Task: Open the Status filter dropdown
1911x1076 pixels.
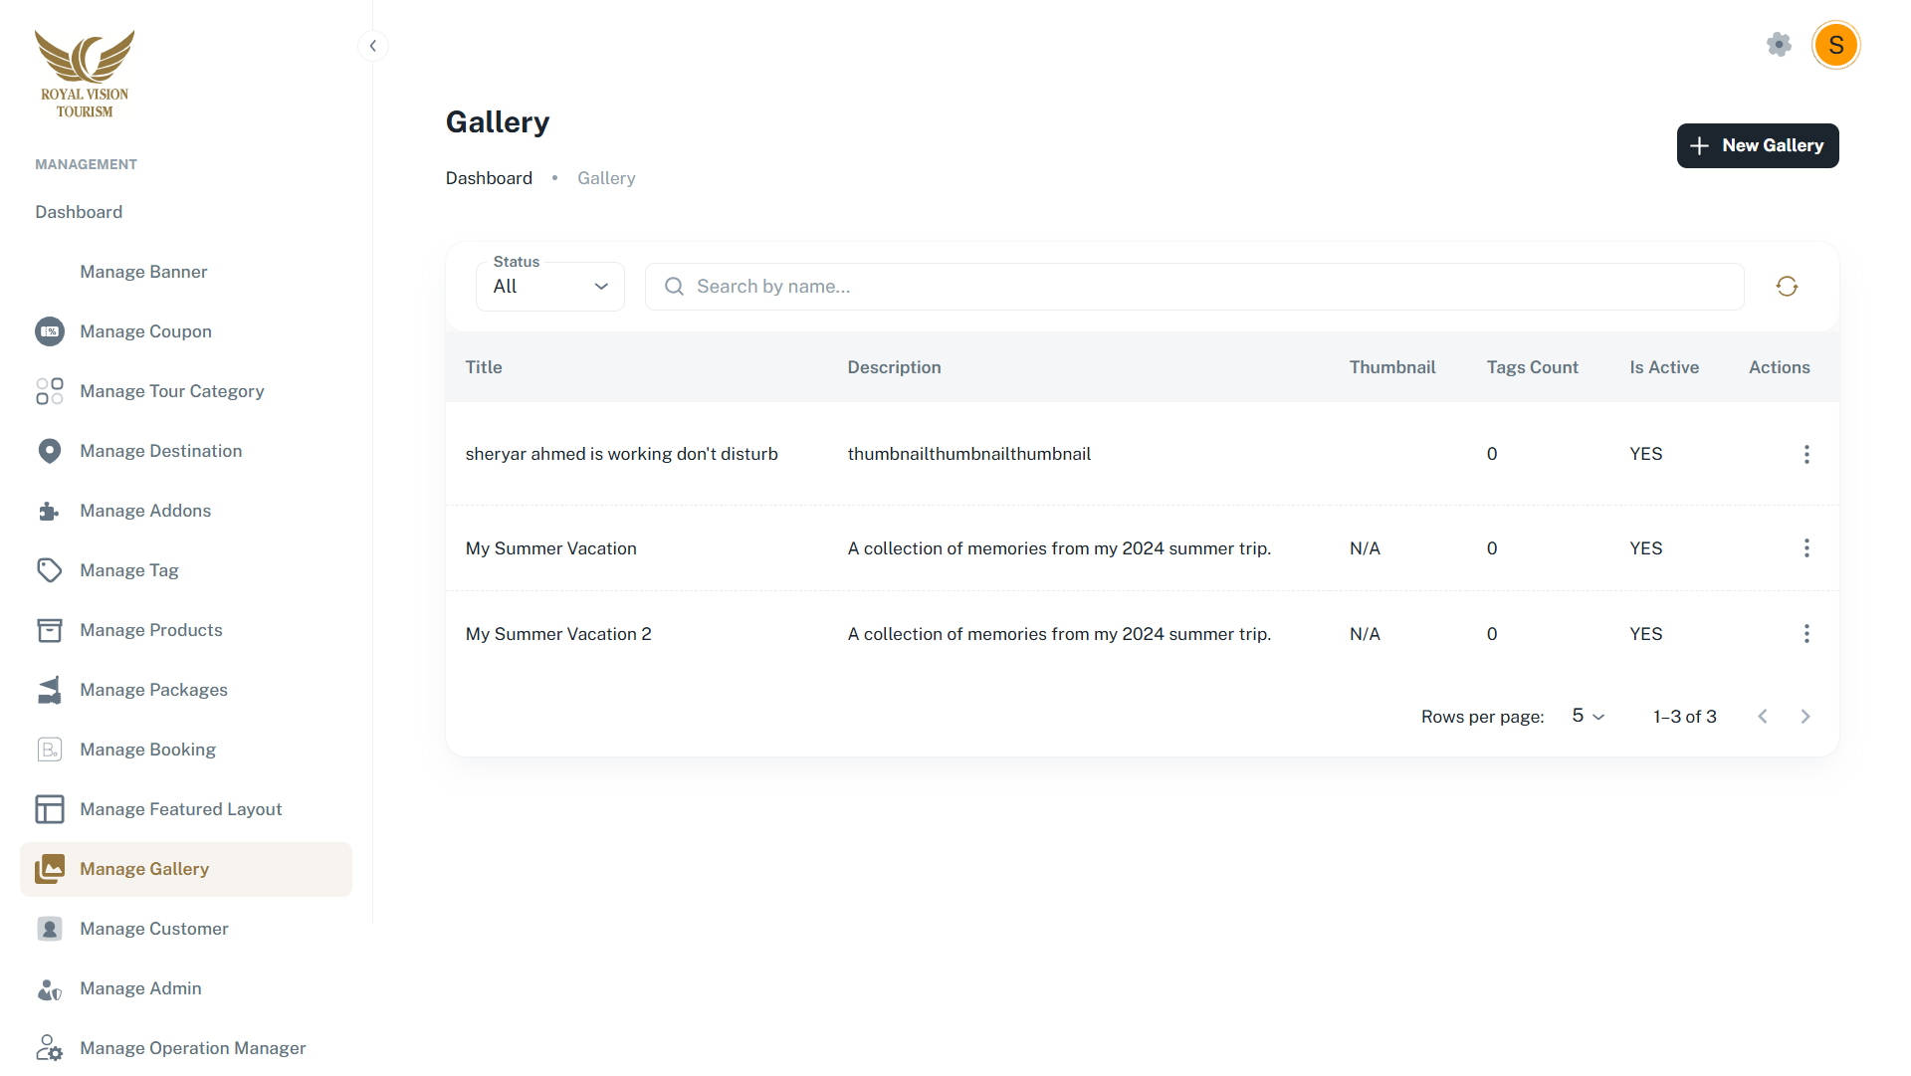Action: [x=550, y=287]
